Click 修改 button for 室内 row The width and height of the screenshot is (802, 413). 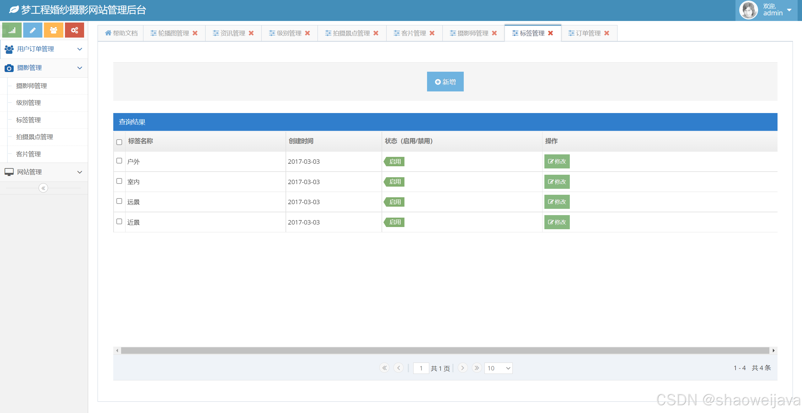(557, 182)
